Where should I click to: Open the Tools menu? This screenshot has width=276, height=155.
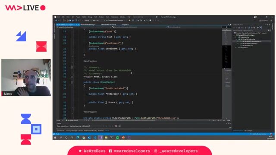(x=107, y=17)
